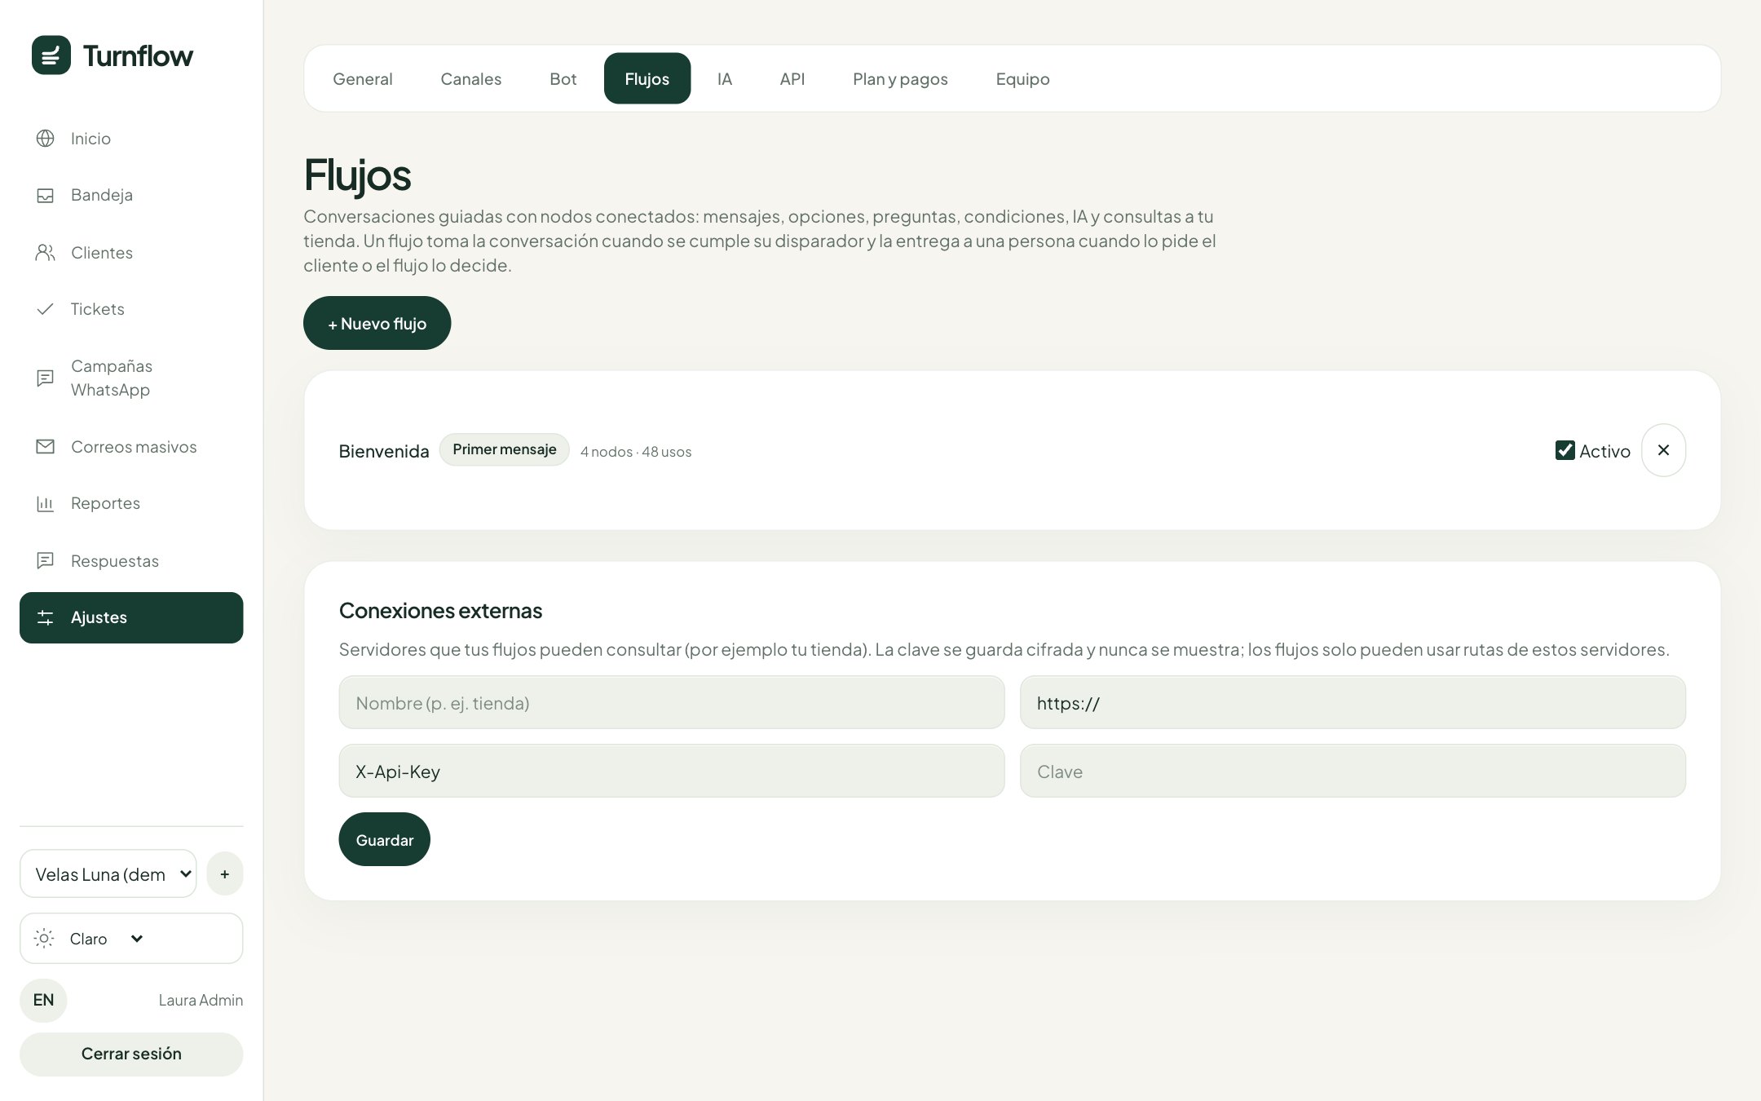Open Tickets in the sidebar

pos(131,309)
